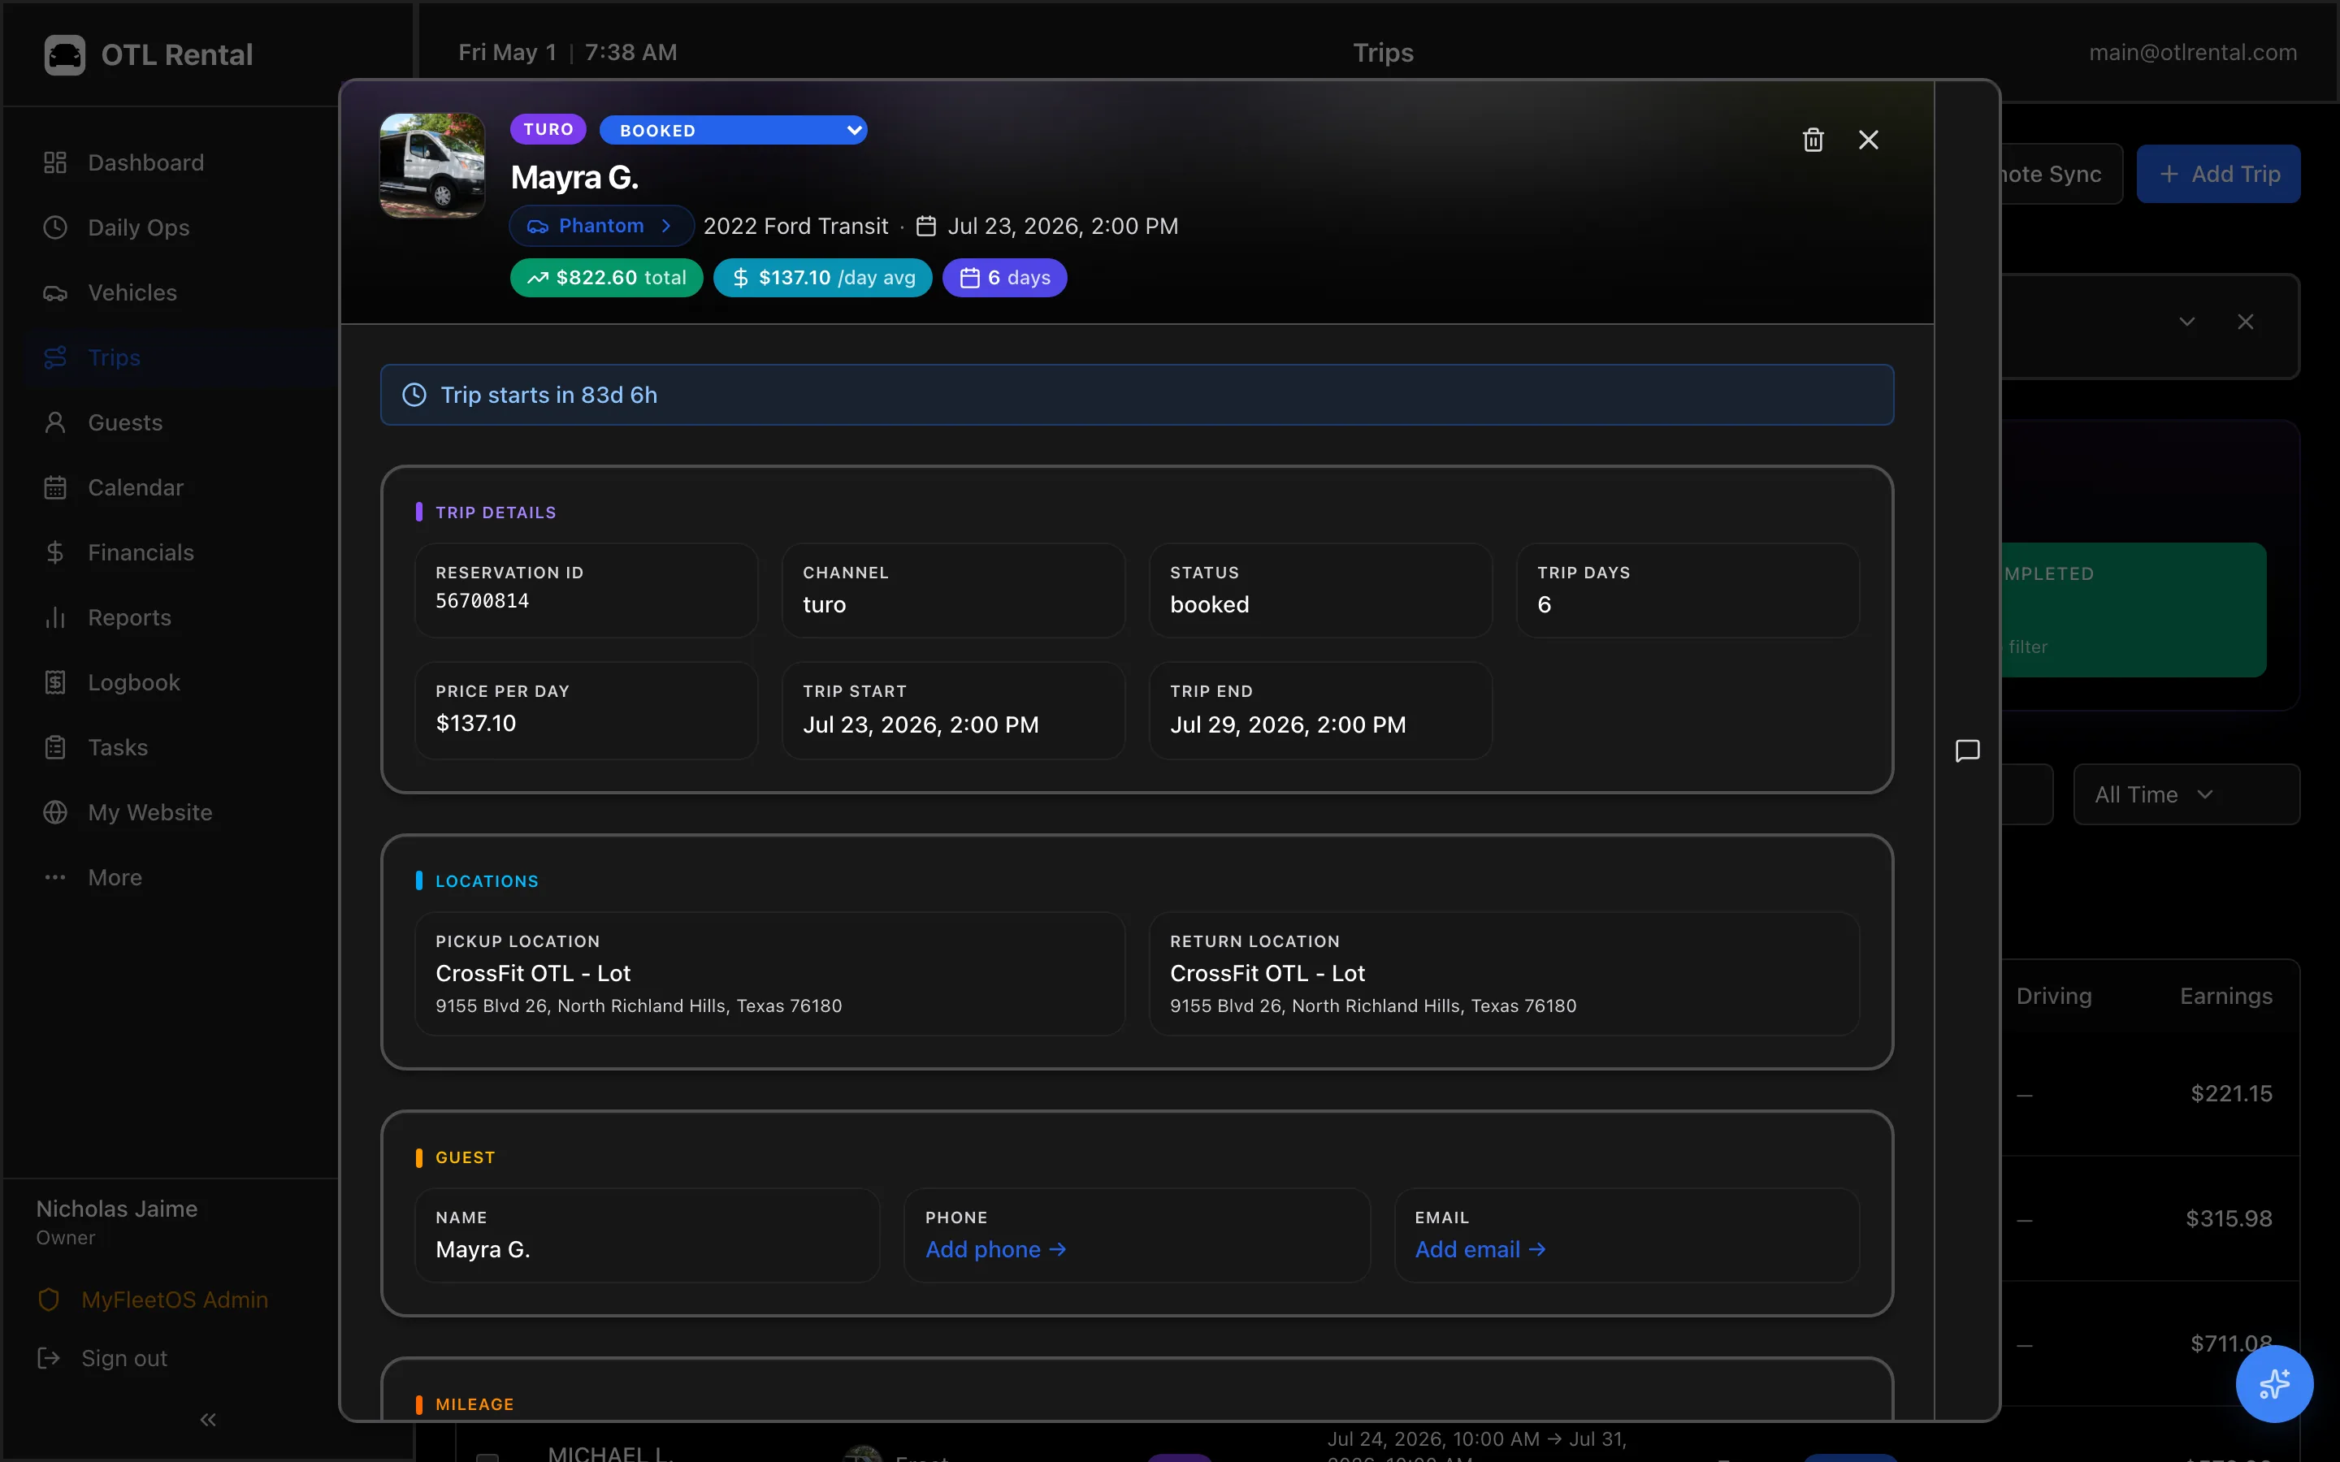Click the Daily Ops clock icon
2340x1462 pixels.
tap(55, 227)
